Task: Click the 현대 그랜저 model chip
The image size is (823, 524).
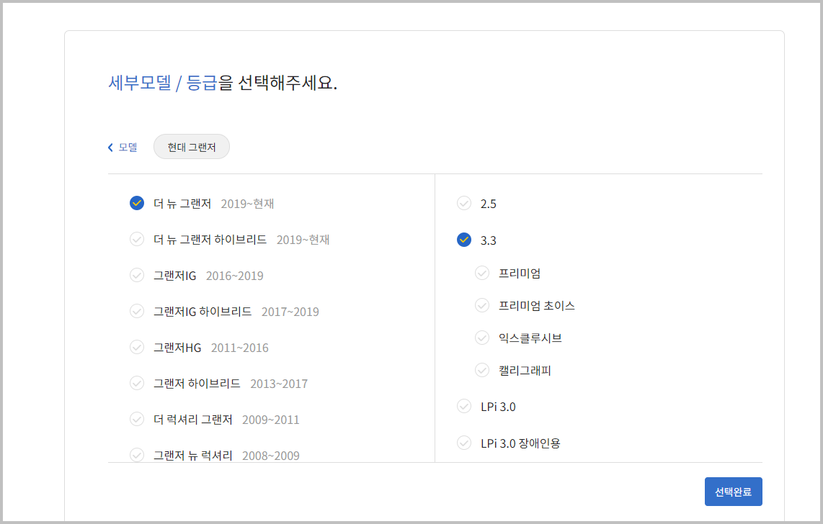Action: [x=192, y=147]
